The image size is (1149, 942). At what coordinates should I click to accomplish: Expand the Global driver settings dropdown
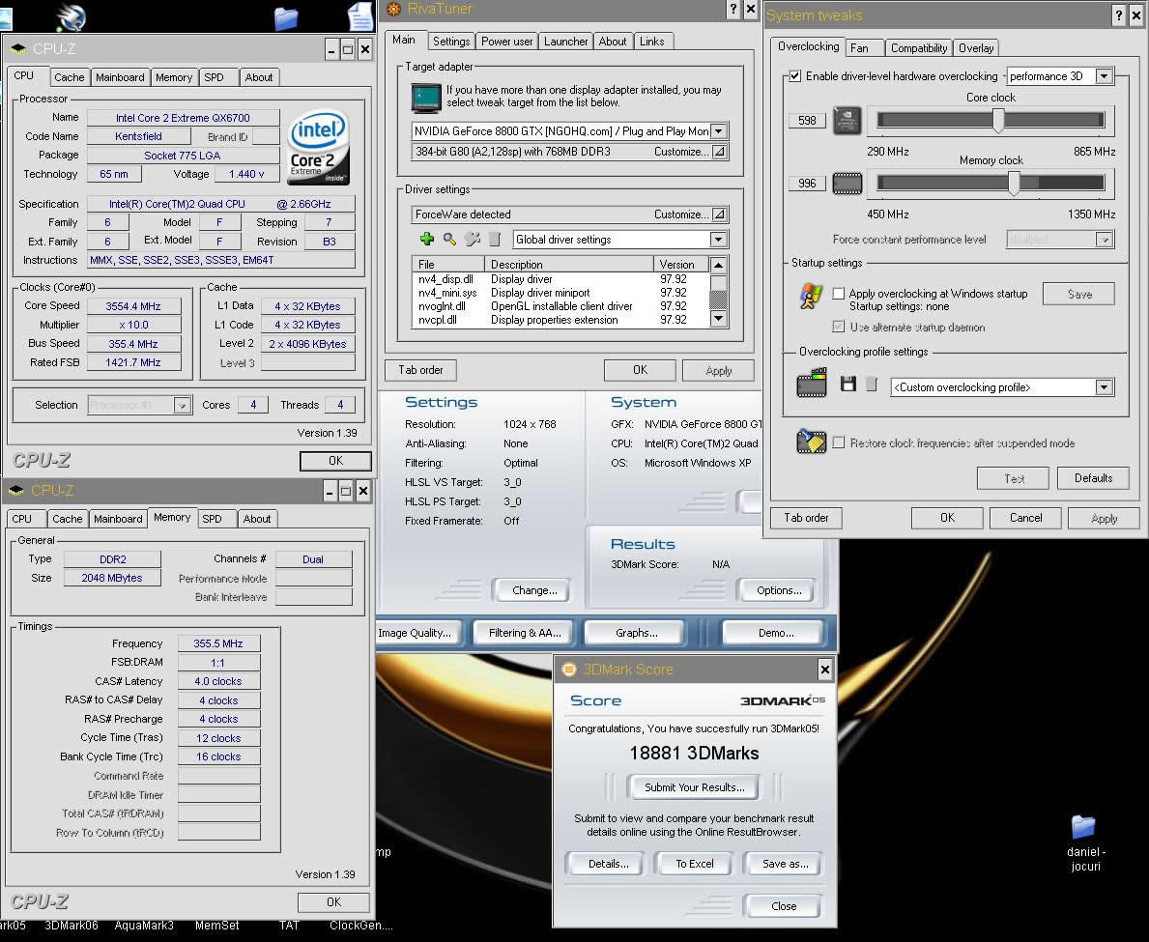point(718,240)
